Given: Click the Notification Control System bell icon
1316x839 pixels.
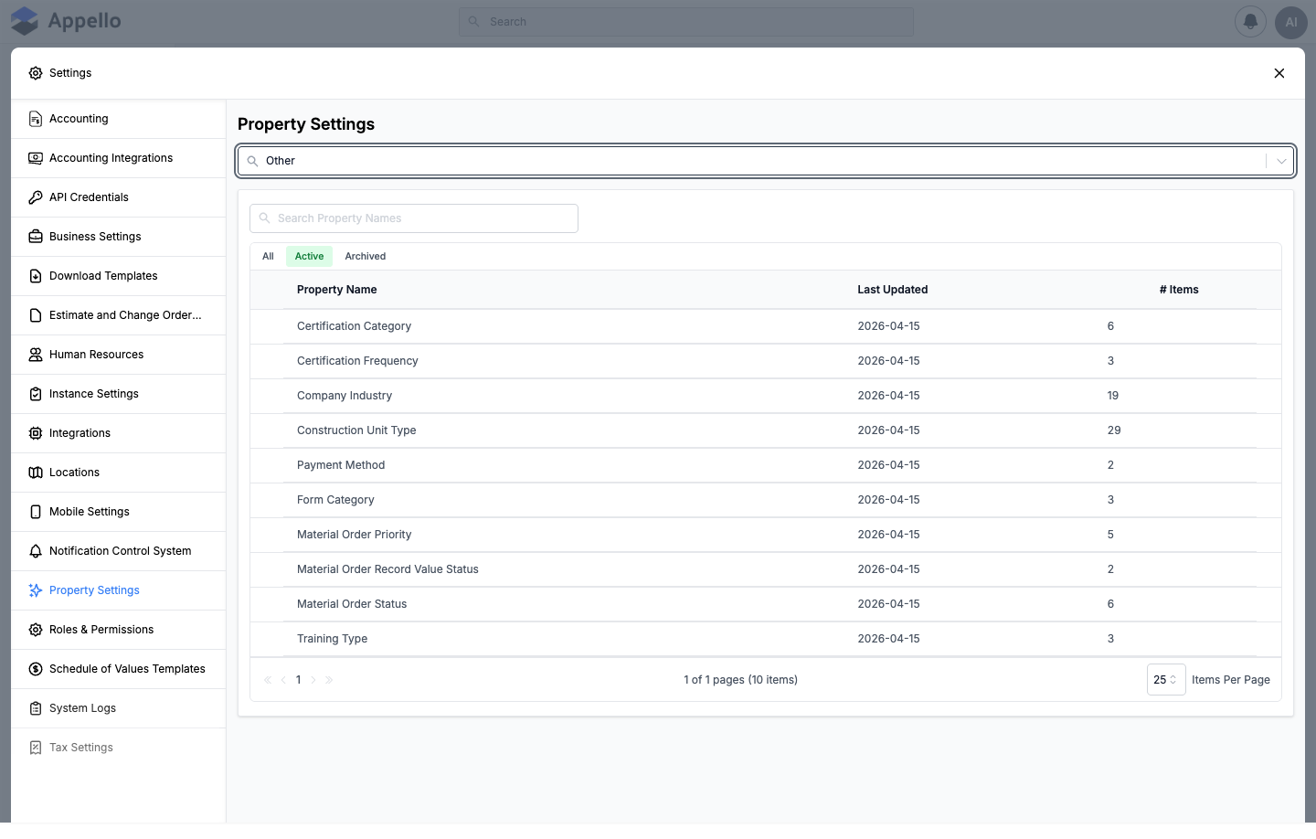Looking at the screenshot, I should point(36,551).
